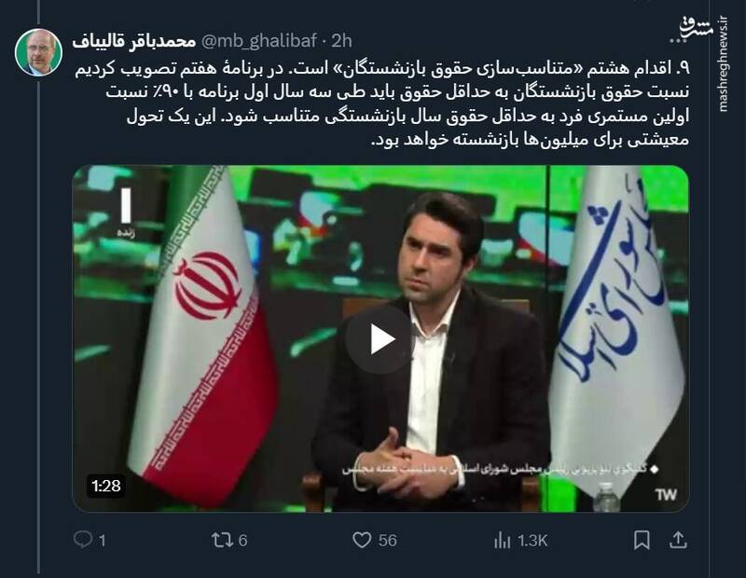Click the 2h timestamp link
This screenshot has width=746, height=578.
[341, 41]
